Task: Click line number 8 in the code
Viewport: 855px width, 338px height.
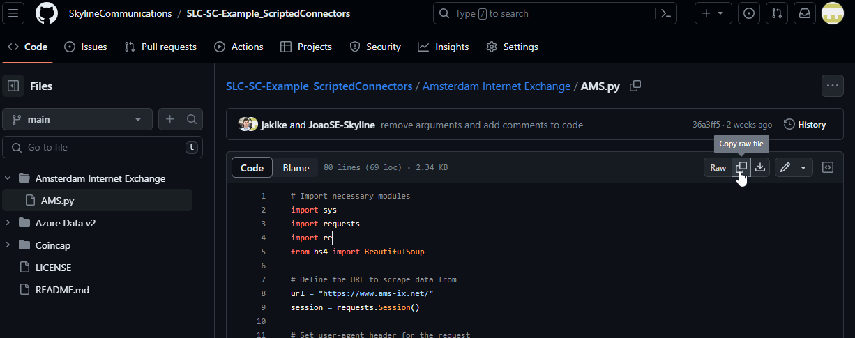Action: tap(263, 293)
